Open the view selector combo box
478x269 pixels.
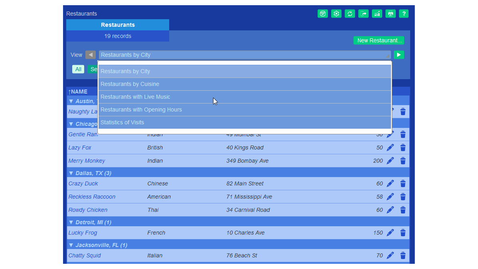tap(245, 55)
